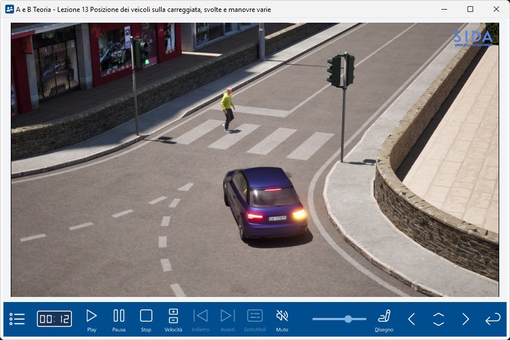
Task: Toggle Sottotitoli subtitles
Action: [x=255, y=320]
